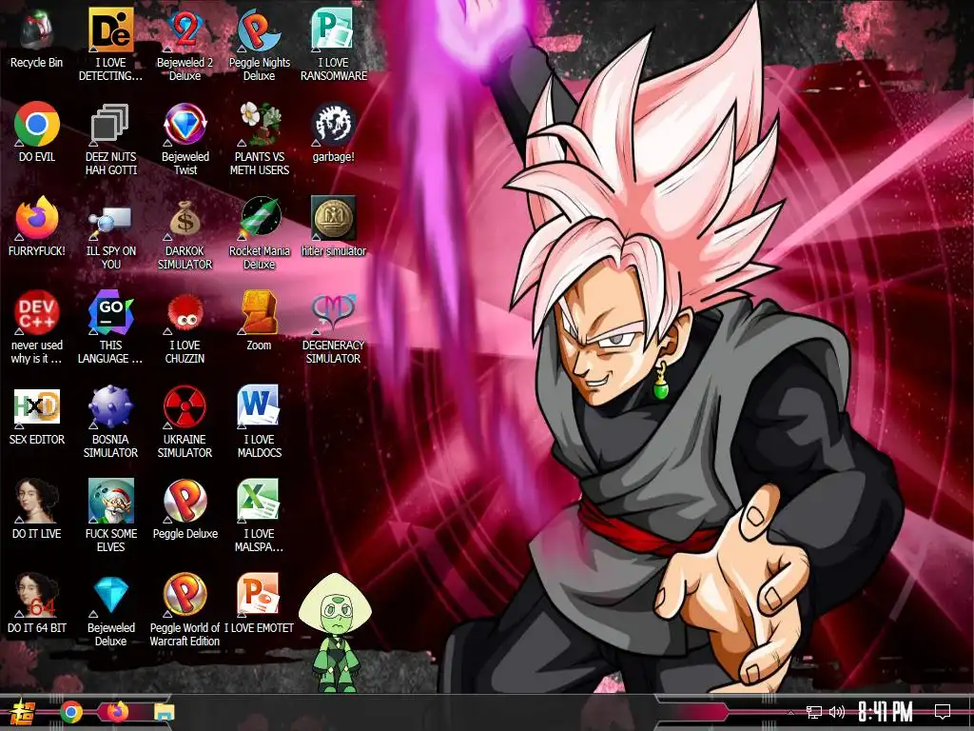Select the green Peridot character on desktop

tap(336, 633)
